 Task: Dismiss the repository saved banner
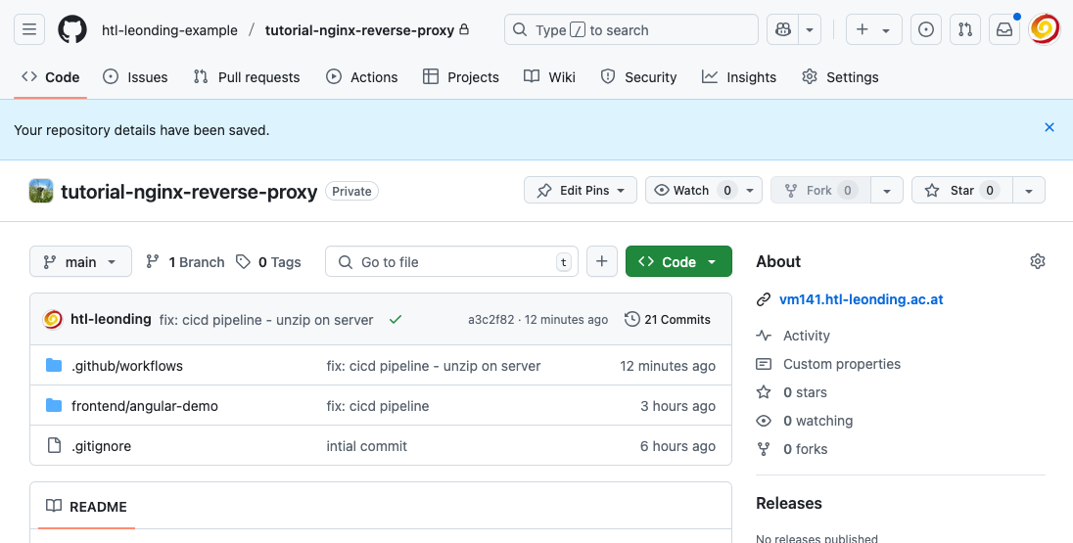click(x=1050, y=127)
